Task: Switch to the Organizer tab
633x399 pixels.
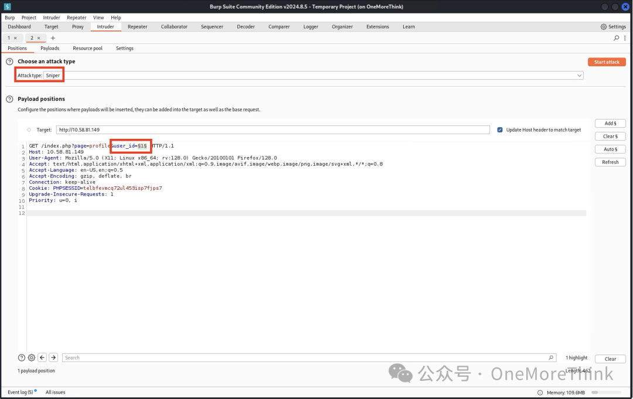Action: (342, 26)
